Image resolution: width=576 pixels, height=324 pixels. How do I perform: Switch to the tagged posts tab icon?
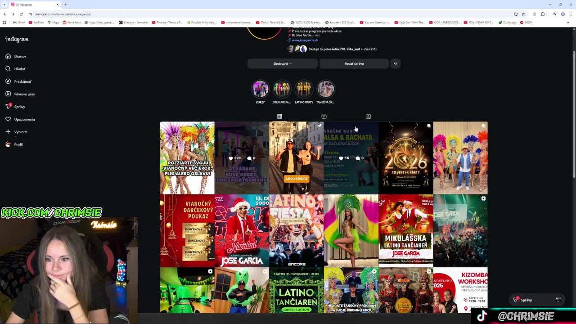368,117
